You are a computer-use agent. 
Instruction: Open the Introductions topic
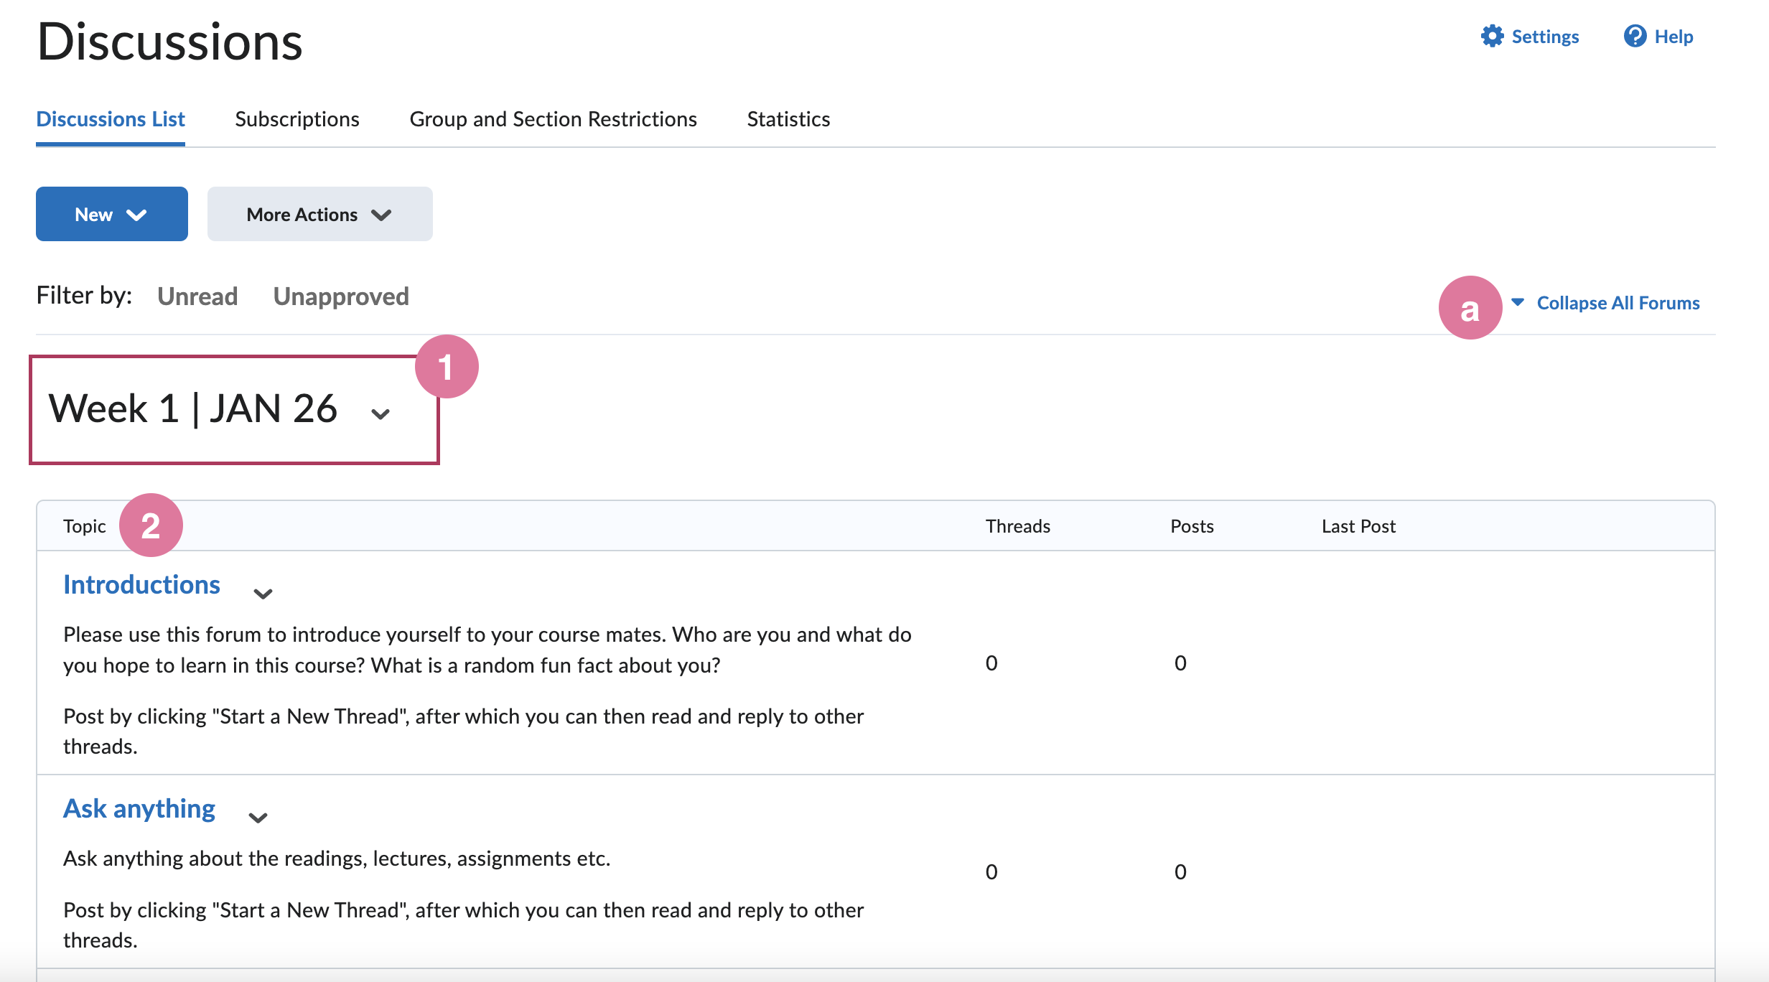pos(141,584)
